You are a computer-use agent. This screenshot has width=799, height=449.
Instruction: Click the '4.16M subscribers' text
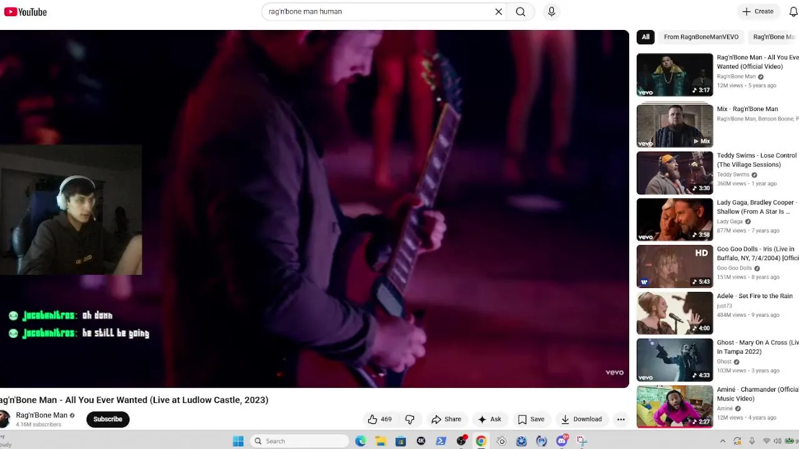pyautogui.click(x=39, y=425)
